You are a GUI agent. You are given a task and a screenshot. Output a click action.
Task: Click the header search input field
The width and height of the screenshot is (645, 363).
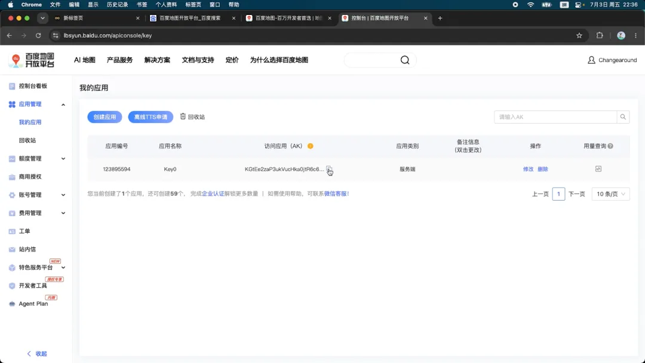372,60
